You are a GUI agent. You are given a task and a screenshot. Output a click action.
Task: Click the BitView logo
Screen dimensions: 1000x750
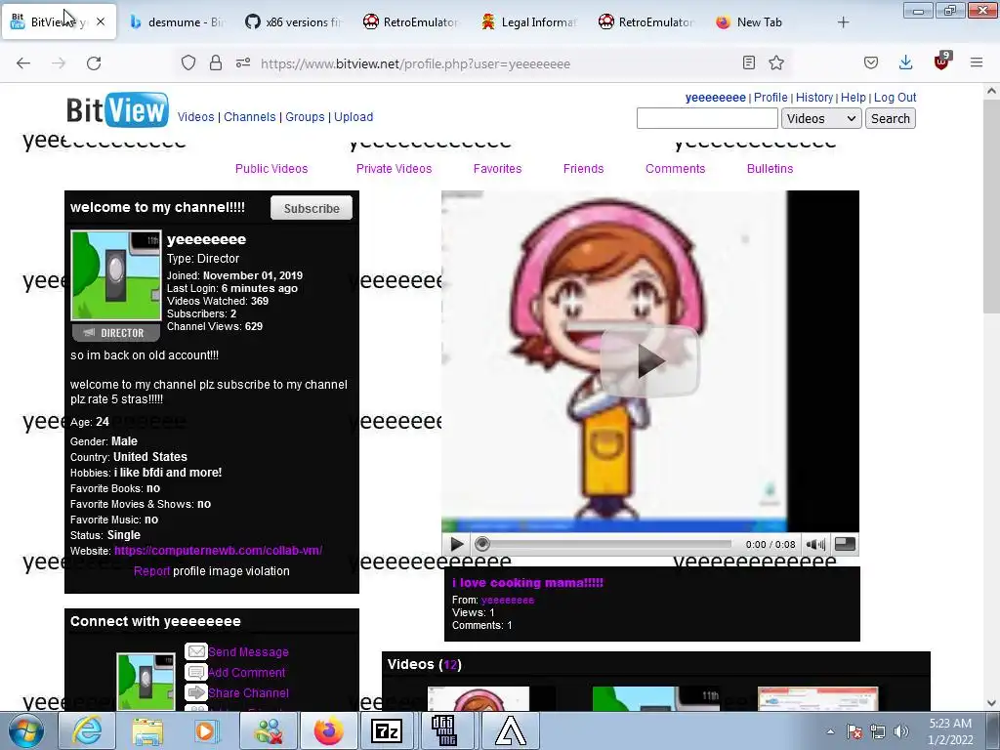pos(117,109)
